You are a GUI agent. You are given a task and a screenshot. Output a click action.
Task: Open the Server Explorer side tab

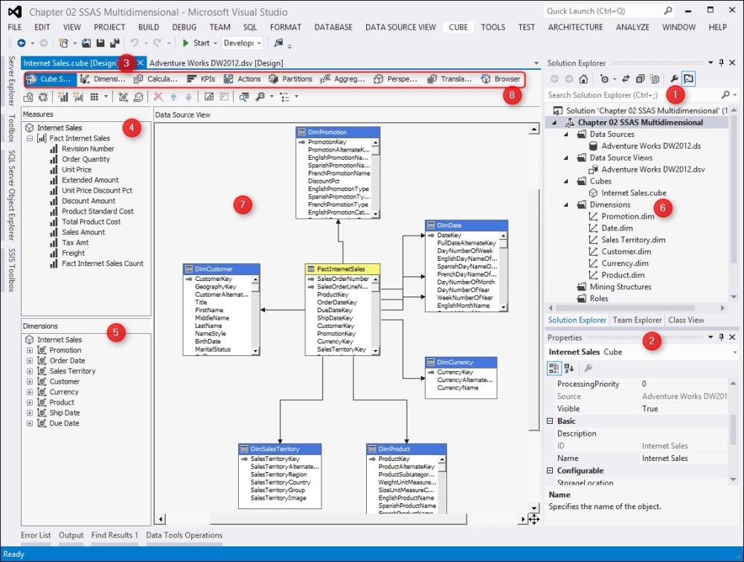click(x=11, y=81)
